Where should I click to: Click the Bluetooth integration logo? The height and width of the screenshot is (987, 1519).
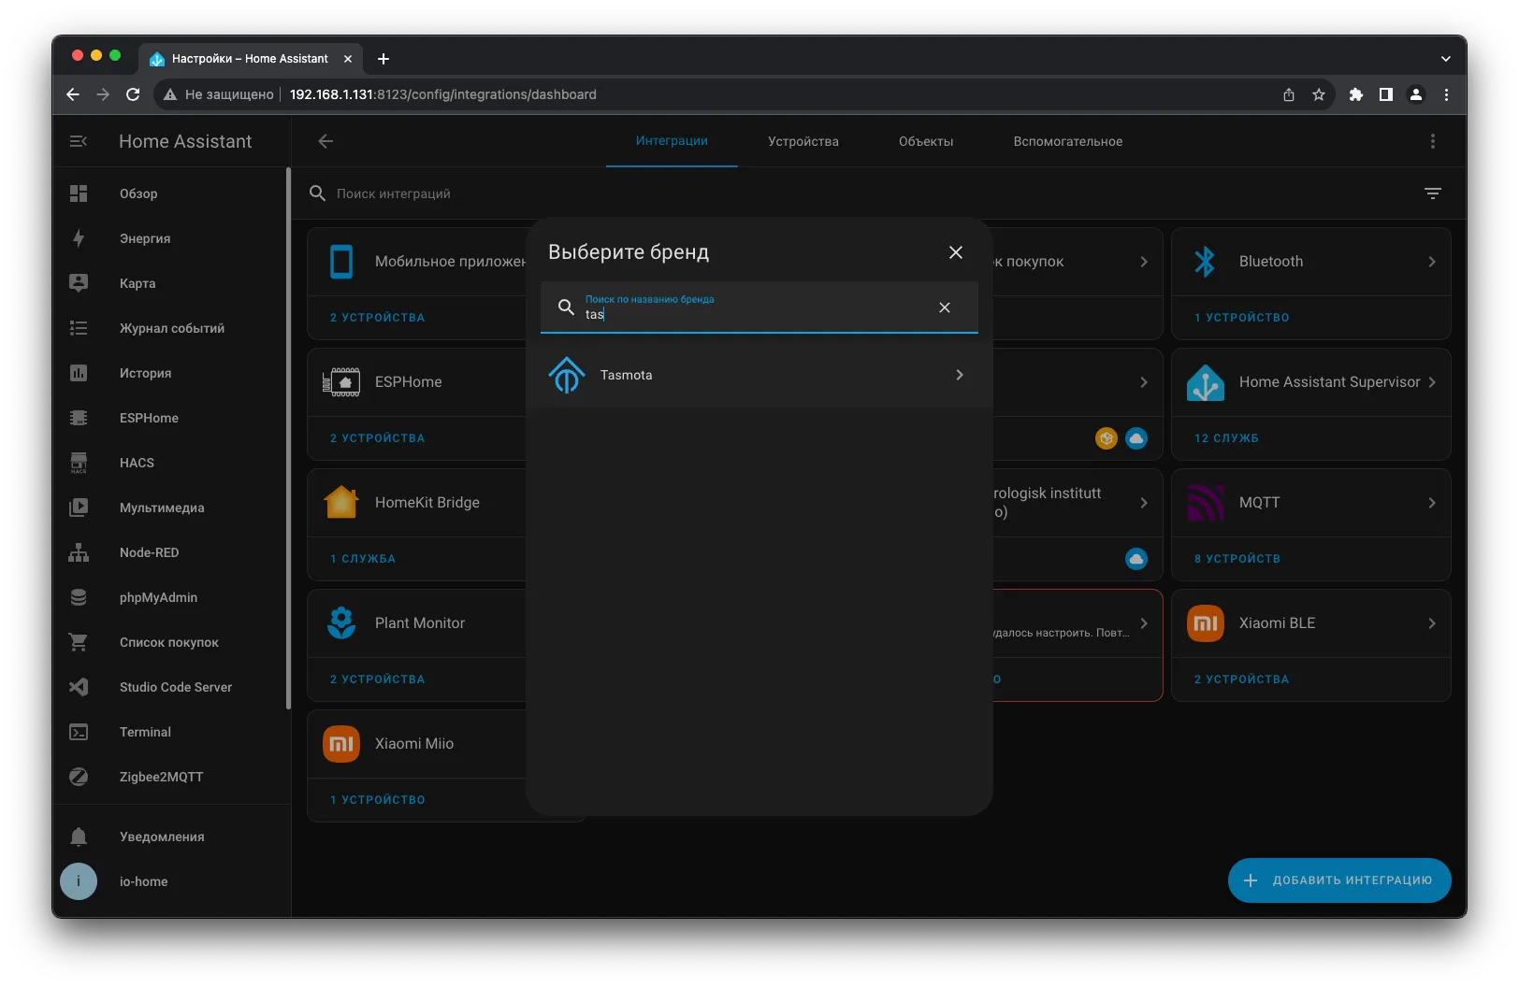1205,262
